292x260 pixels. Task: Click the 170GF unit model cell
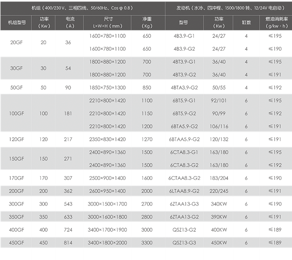pyautogui.click(x=16, y=178)
